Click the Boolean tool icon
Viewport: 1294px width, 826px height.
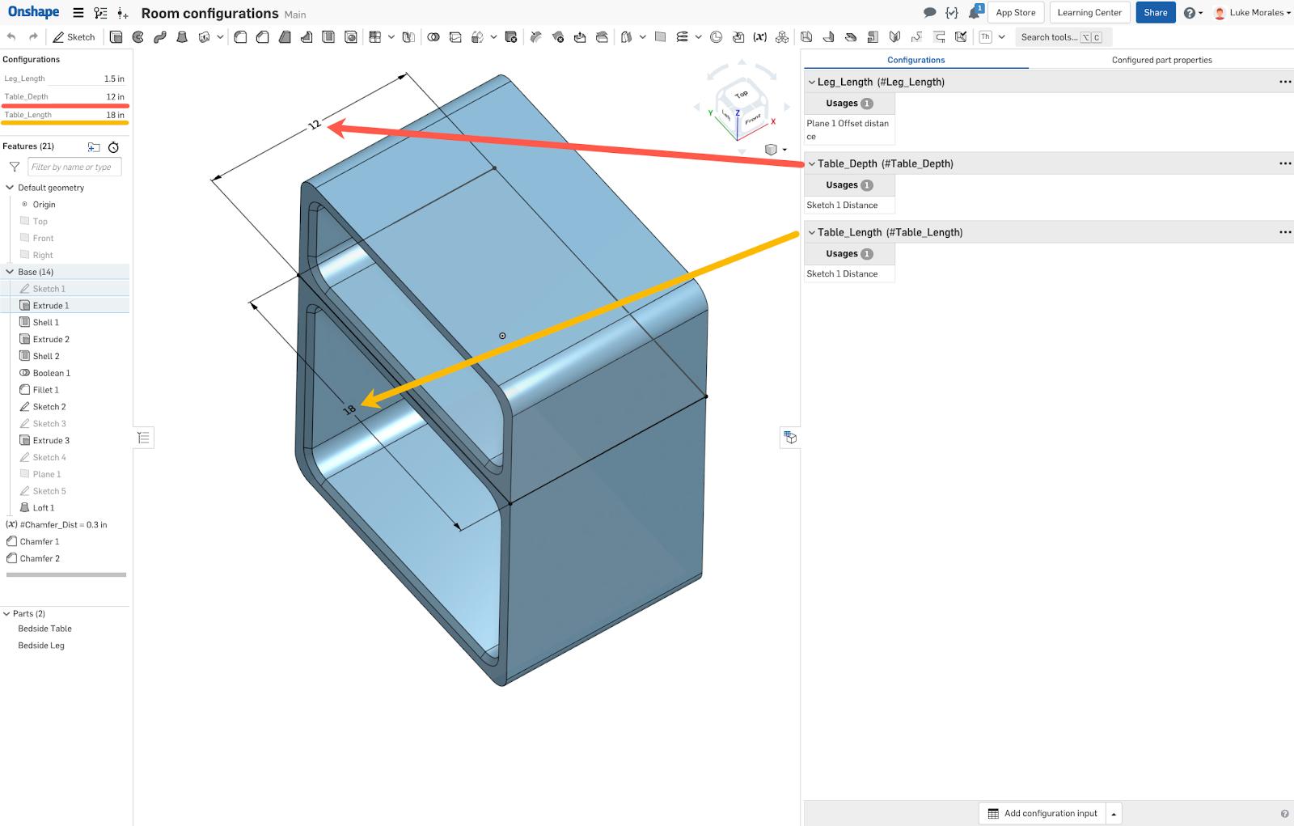(433, 37)
